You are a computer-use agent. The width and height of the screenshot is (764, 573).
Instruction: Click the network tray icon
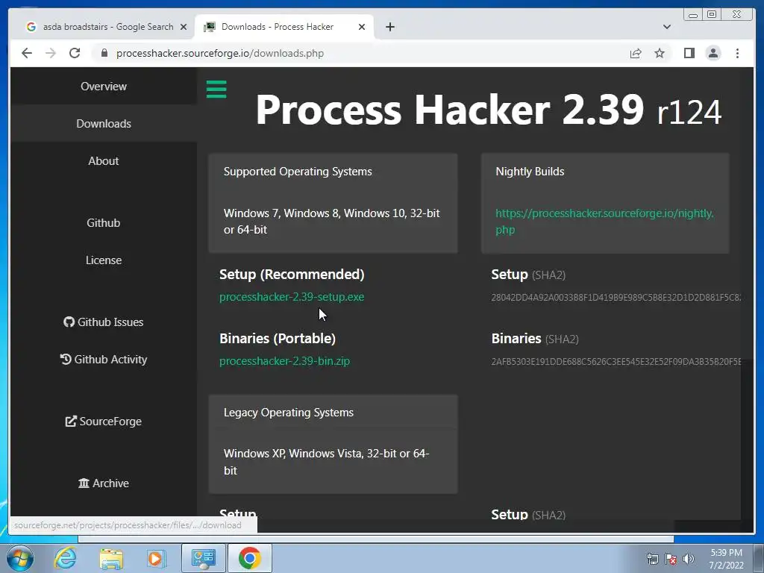pos(652,559)
